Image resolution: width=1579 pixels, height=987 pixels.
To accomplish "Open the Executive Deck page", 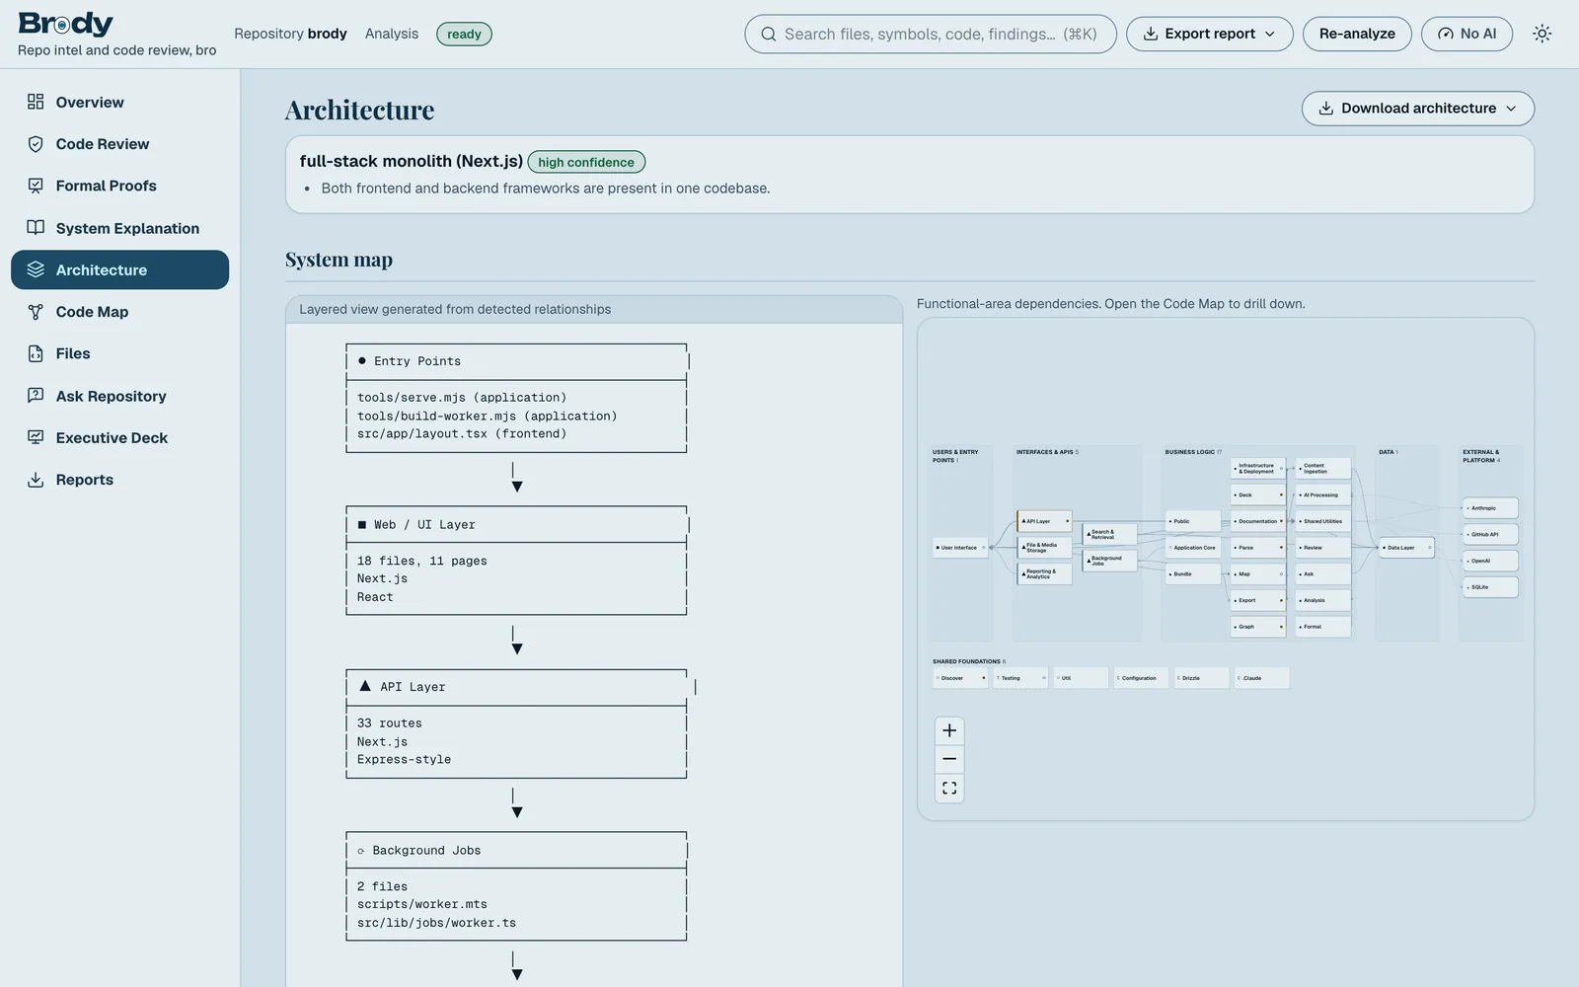I will 119,437.
